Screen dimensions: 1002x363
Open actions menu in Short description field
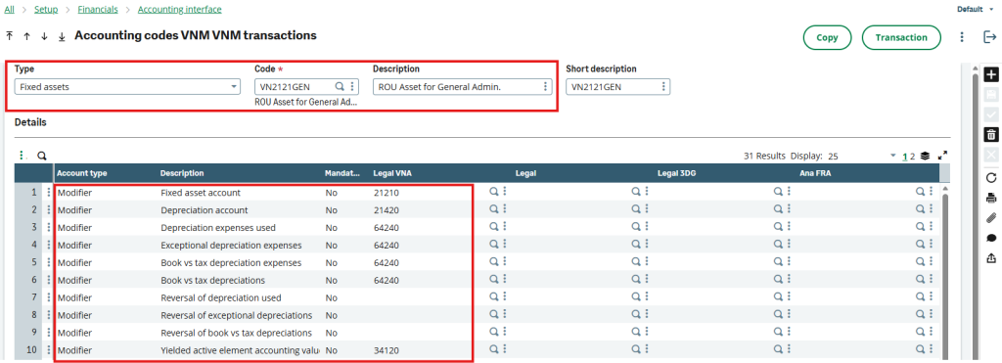(x=663, y=86)
